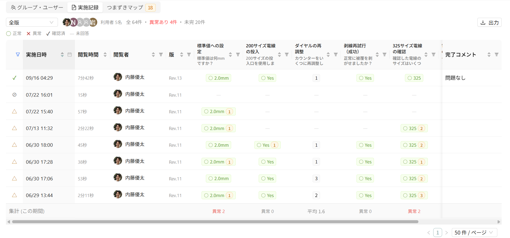Click the 出力 export button
This screenshot has width=510, height=238.
[x=489, y=22]
